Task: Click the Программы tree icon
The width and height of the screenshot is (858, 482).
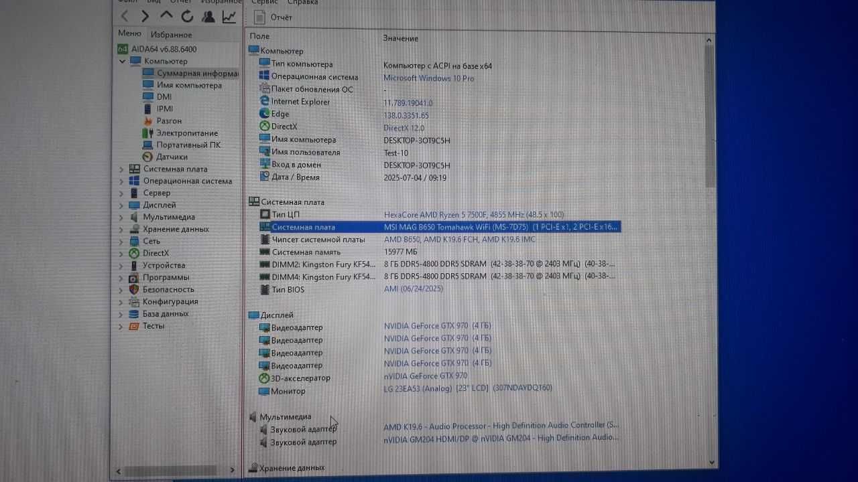Action: (x=134, y=277)
